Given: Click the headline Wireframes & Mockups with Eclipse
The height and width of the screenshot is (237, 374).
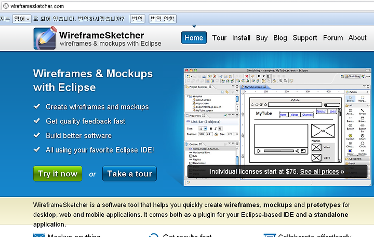Looking at the screenshot, I should point(93,80).
